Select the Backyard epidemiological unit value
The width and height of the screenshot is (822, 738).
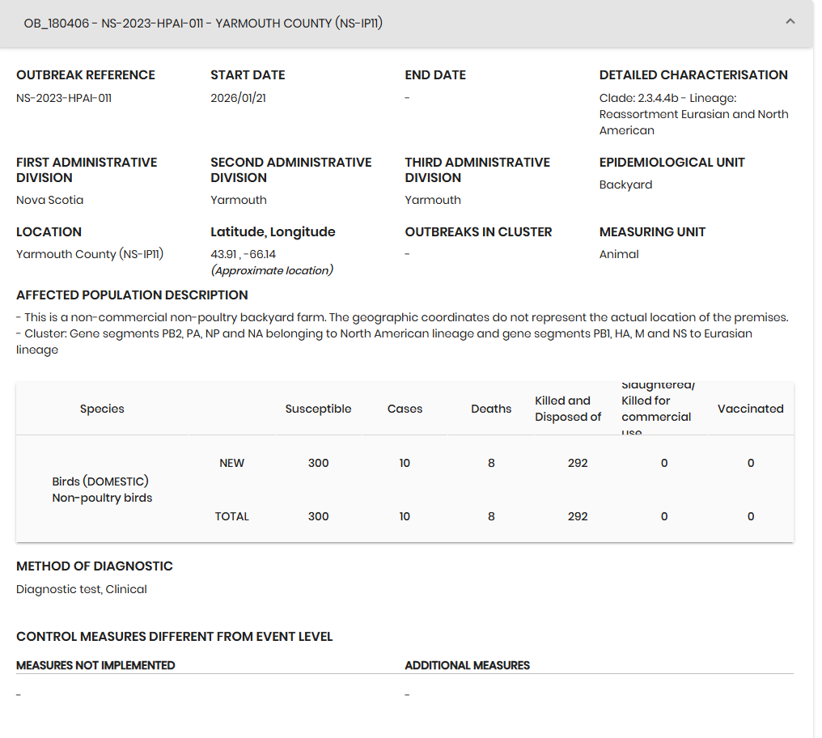[x=625, y=184]
